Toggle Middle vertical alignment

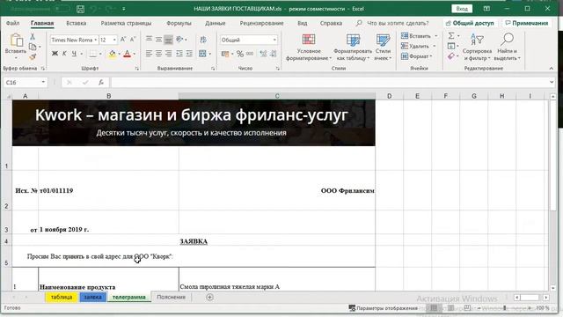(158, 39)
